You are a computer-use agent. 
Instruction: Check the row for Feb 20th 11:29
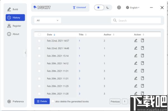point(39,86)
